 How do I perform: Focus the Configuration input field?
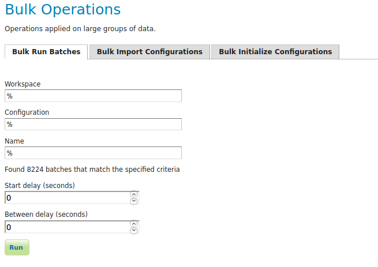93,125
